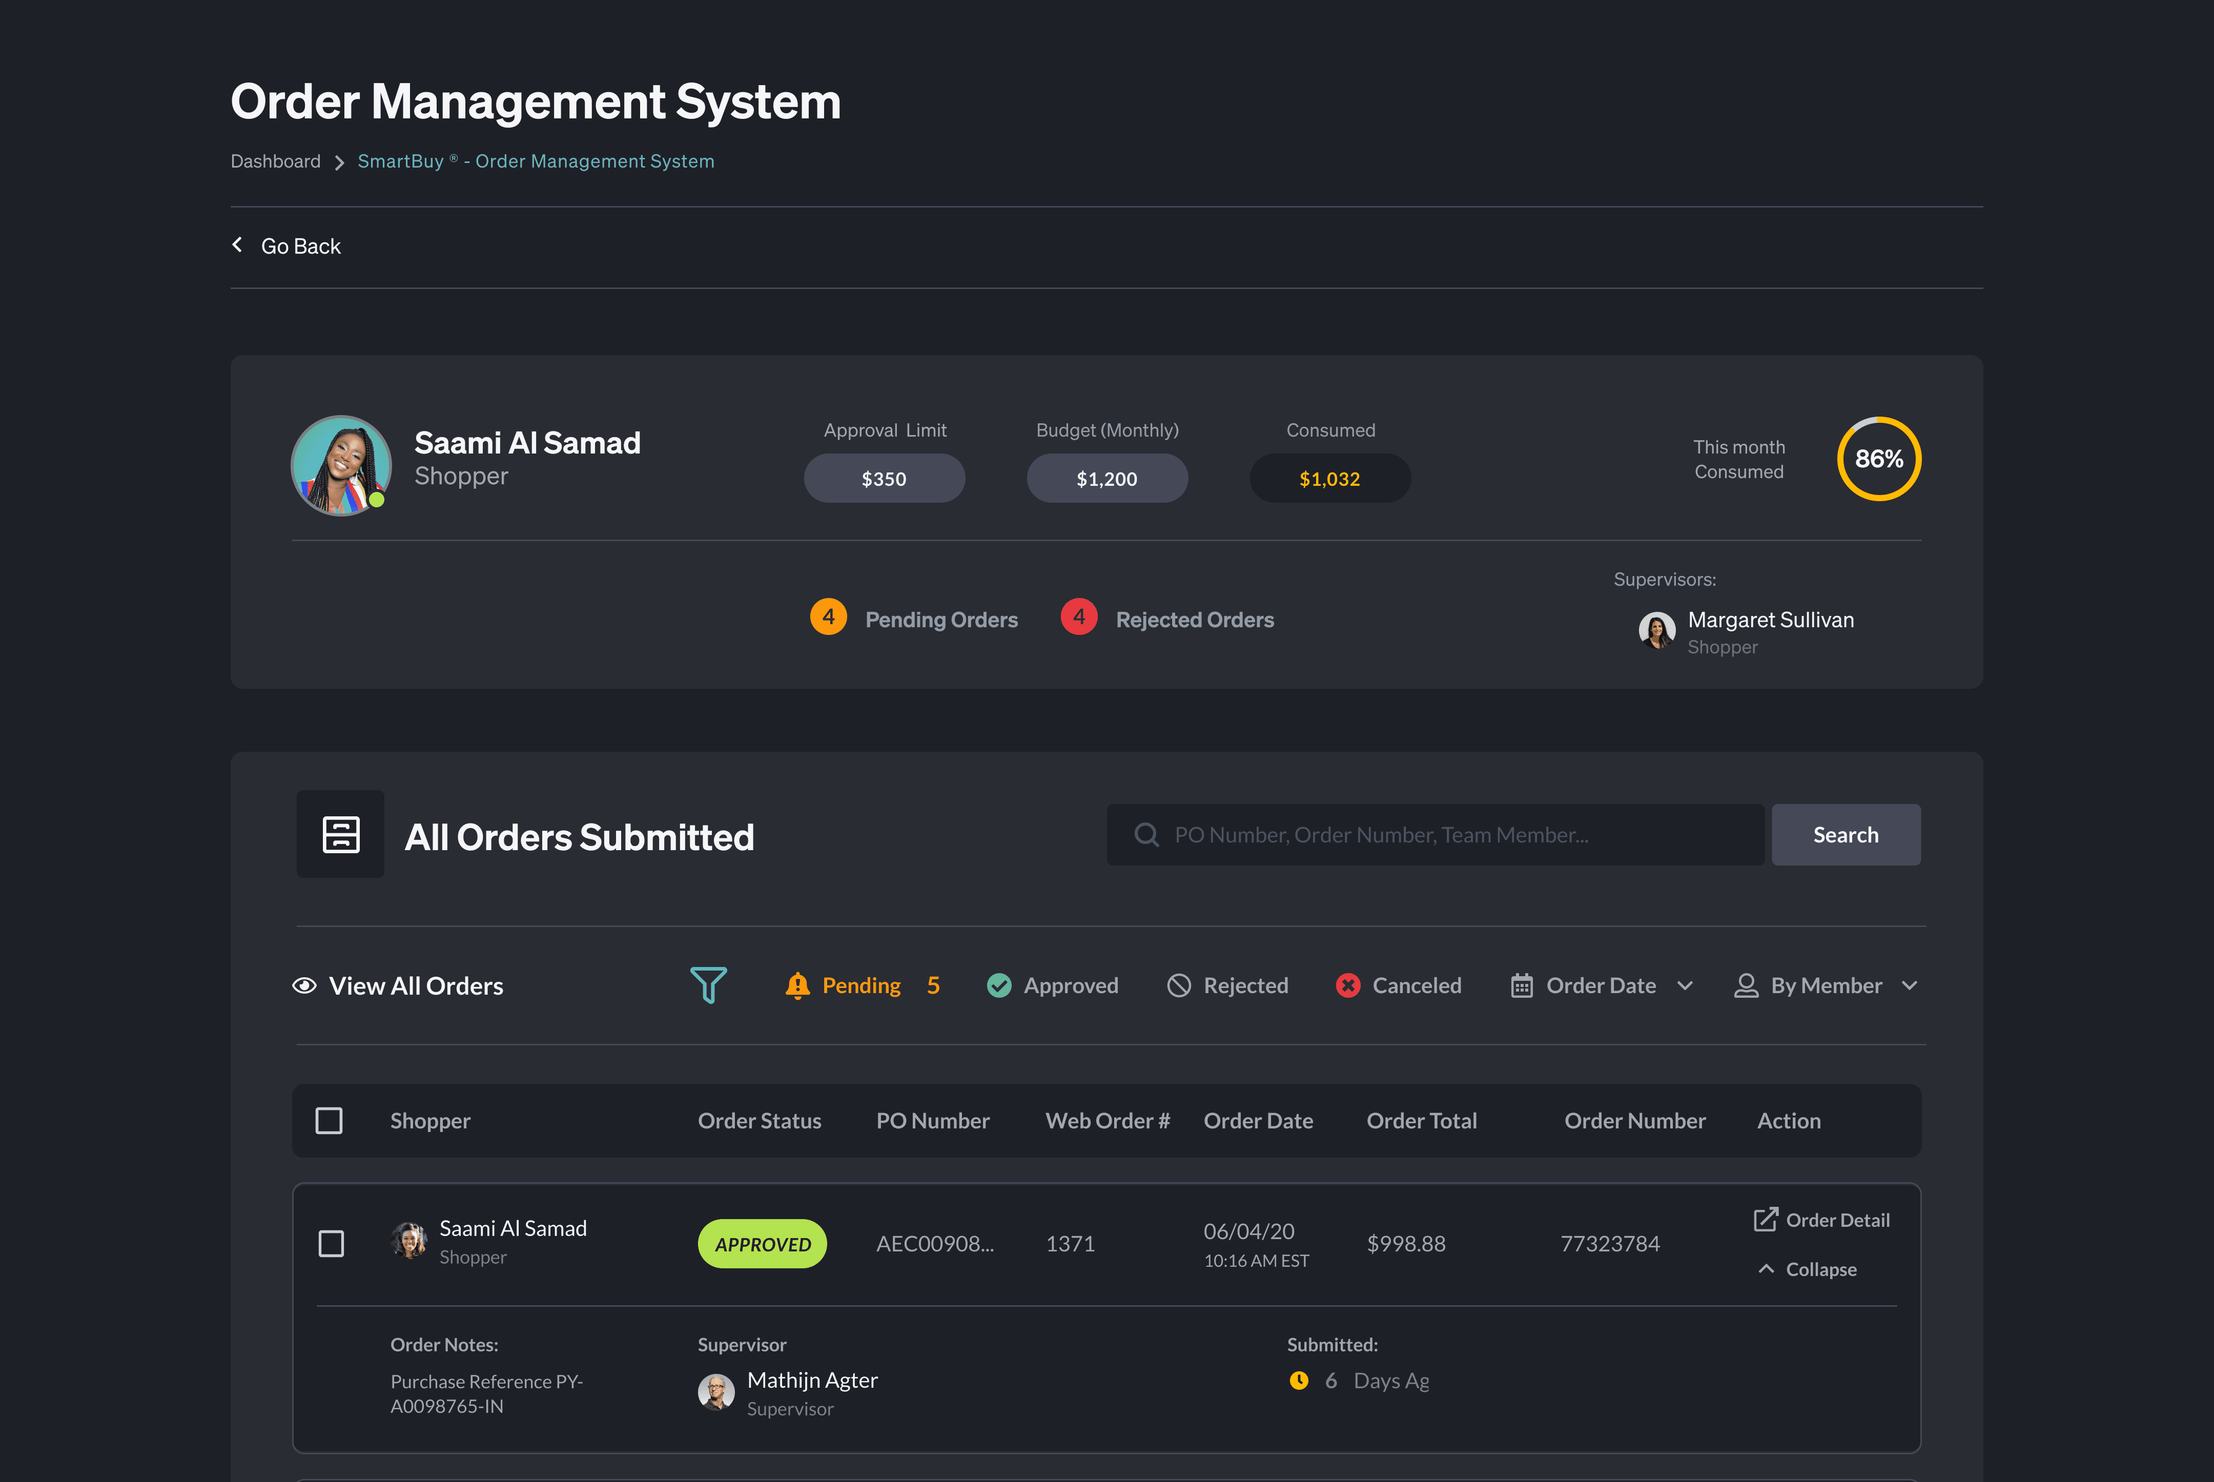
Task: Expand the By Member dropdown
Action: coord(1826,985)
